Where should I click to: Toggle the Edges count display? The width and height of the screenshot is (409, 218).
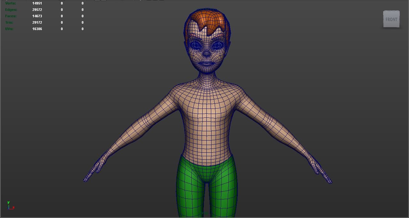pos(11,10)
